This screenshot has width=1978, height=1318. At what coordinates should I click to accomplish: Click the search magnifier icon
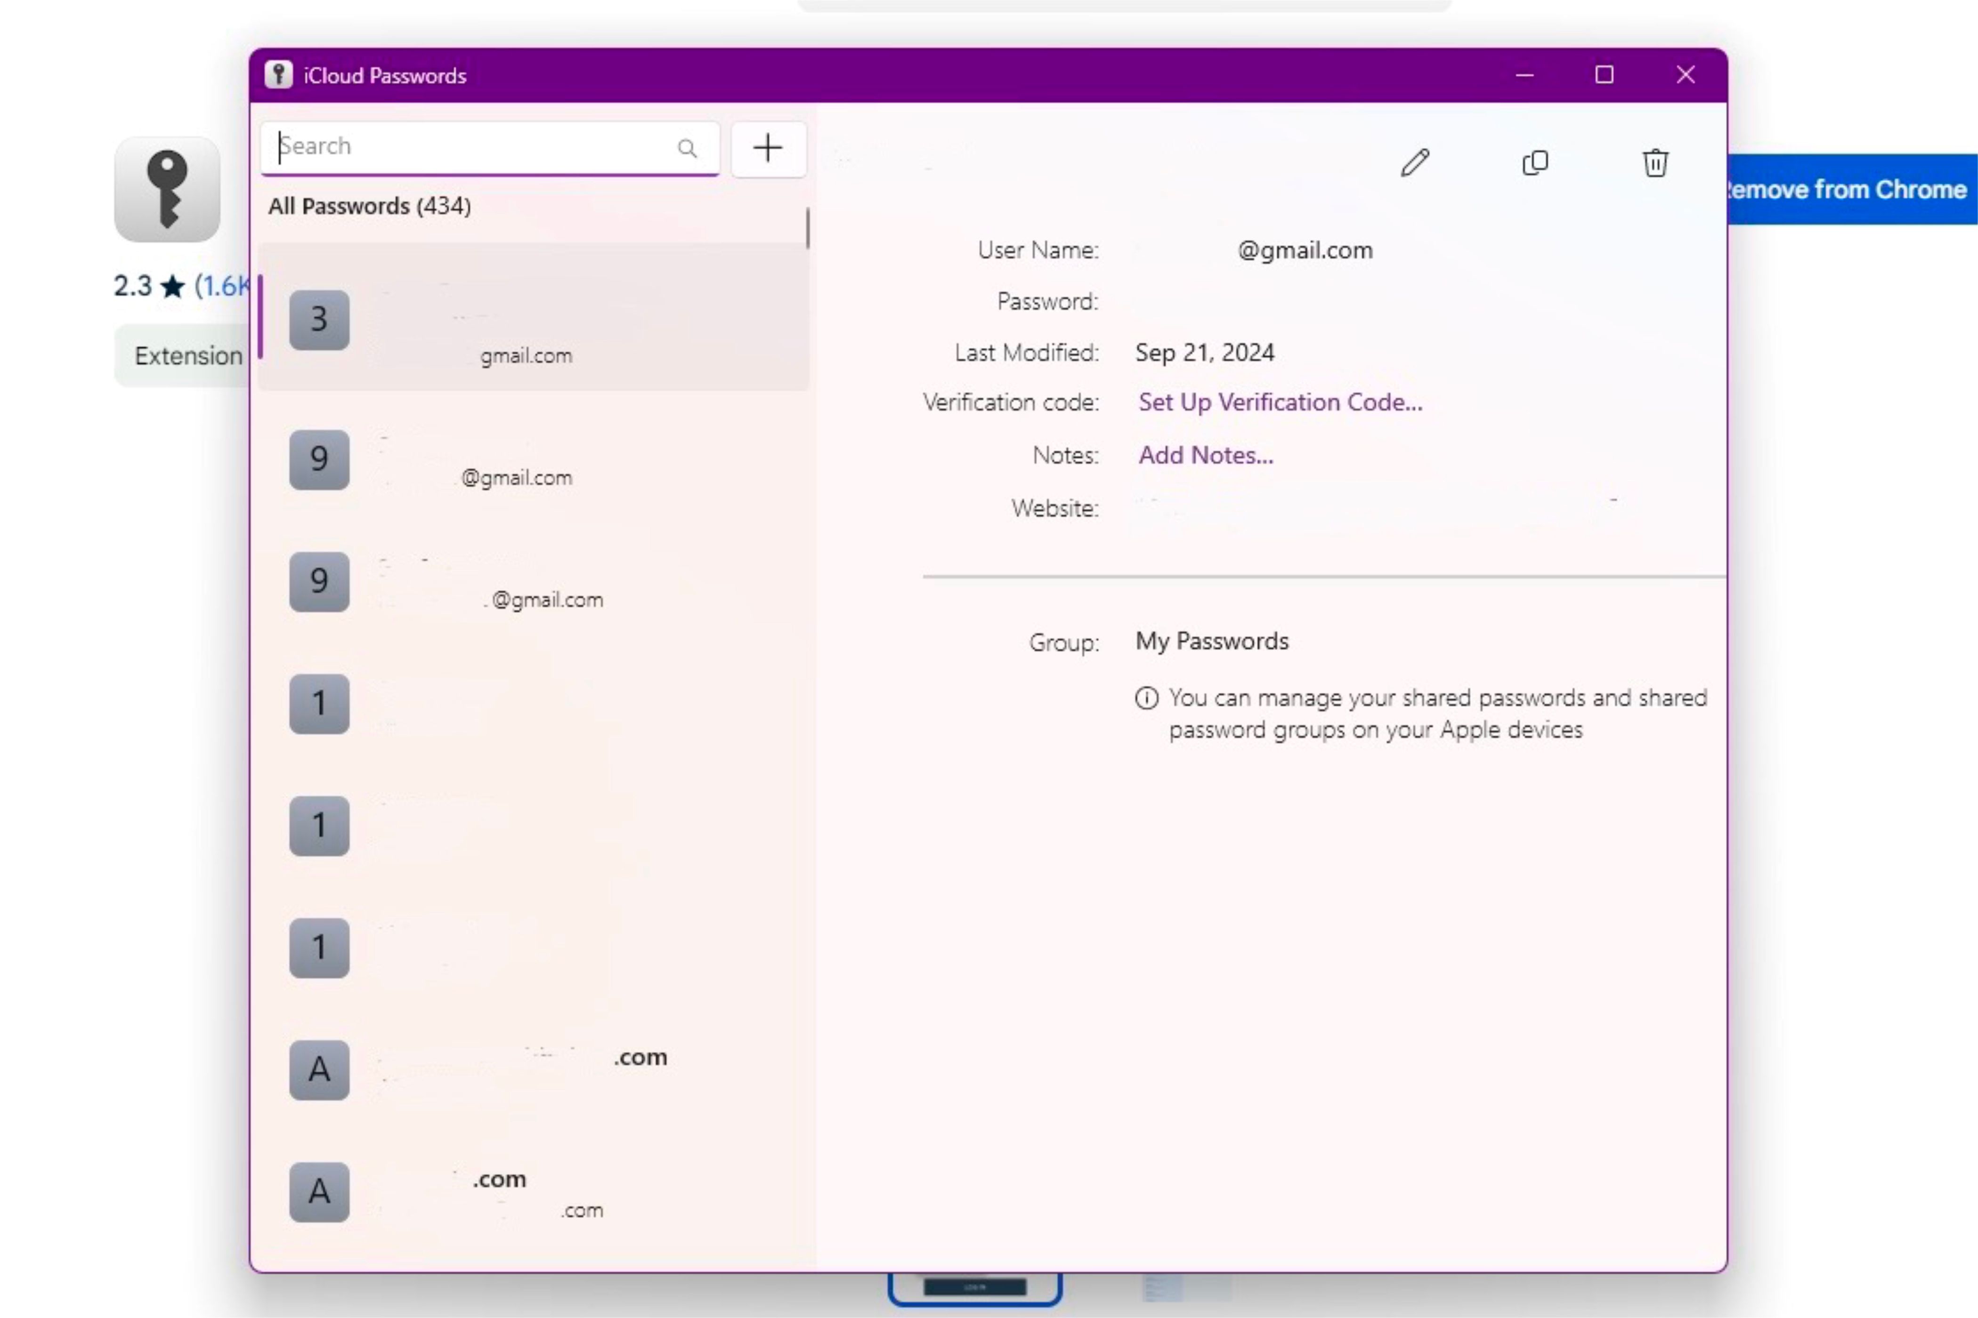[688, 149]
